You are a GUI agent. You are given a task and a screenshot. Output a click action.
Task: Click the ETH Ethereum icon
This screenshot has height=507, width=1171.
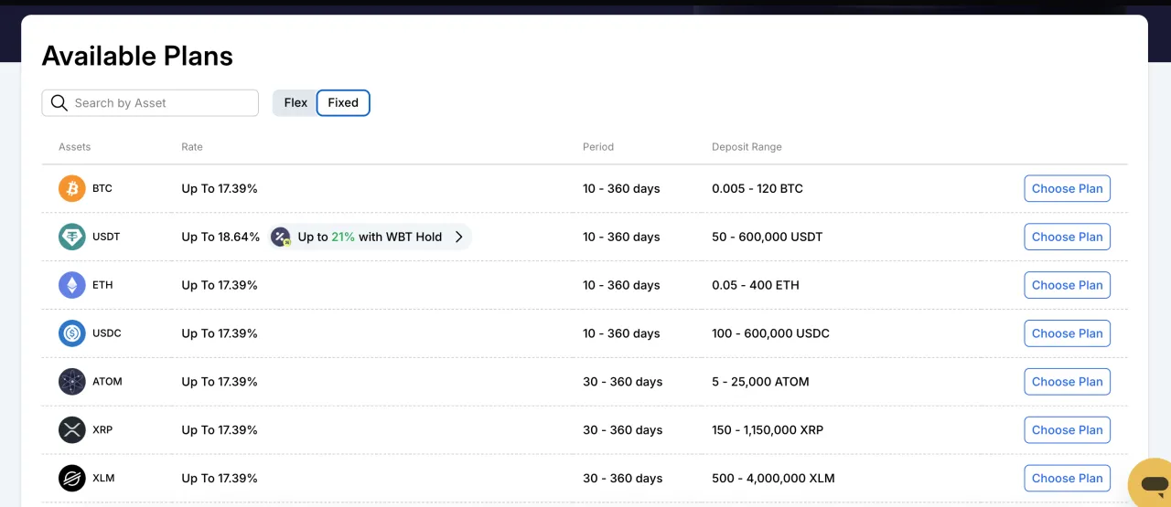click(x=72, y=286)
